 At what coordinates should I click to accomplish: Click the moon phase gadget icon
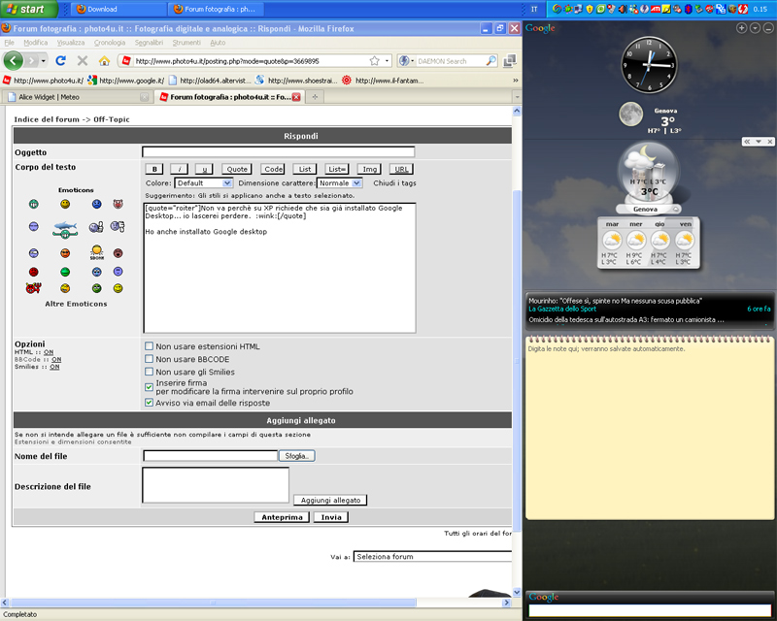pyautogui.click(x=630, y=114)
